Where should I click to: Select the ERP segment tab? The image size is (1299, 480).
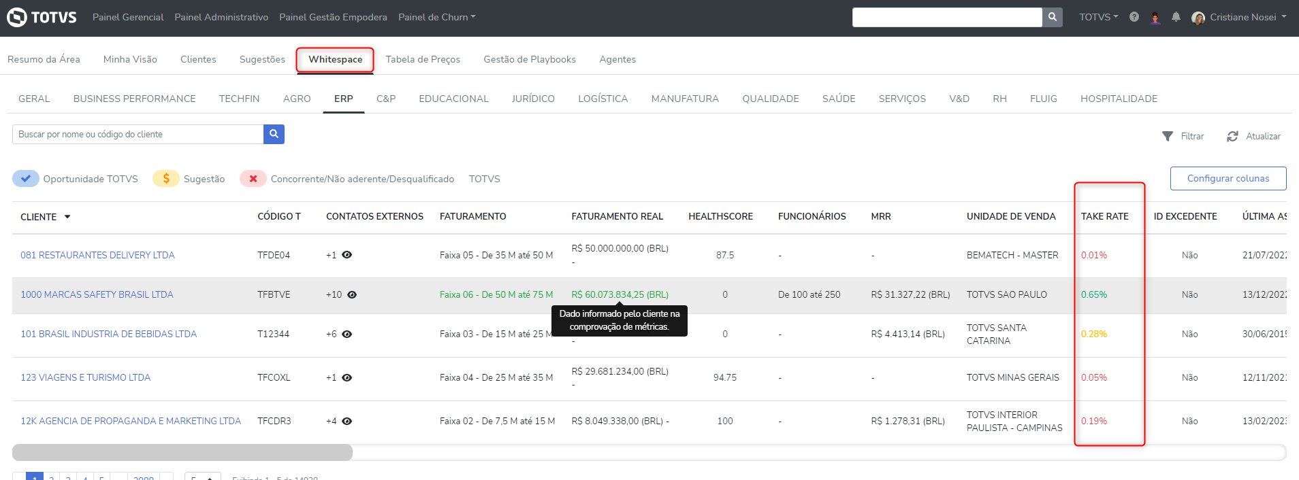344,99
